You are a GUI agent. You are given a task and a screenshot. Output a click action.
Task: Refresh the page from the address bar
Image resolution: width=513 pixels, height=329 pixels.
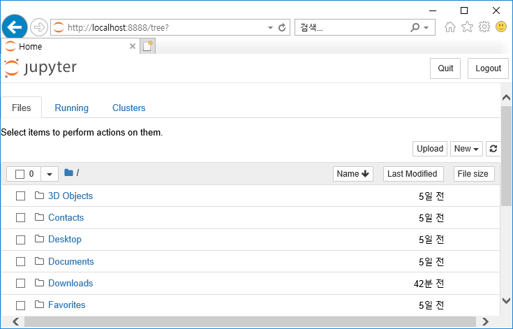pyautogui.click(x=282, y=27)
